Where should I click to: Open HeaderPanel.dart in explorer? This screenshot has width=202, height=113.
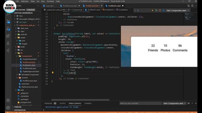27,59
